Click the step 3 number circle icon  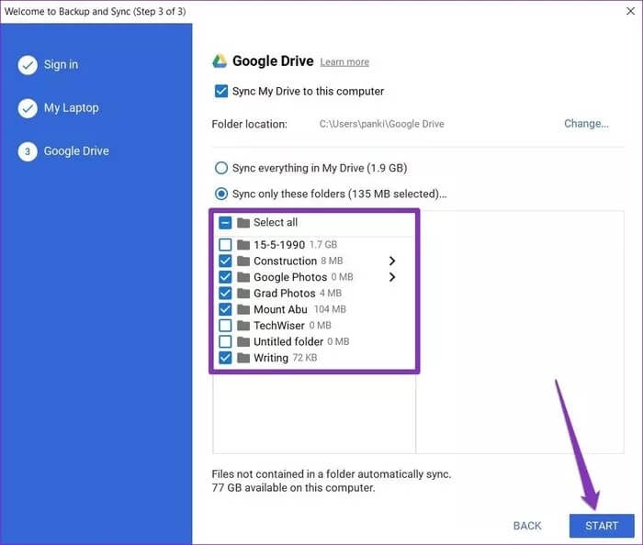28,151
